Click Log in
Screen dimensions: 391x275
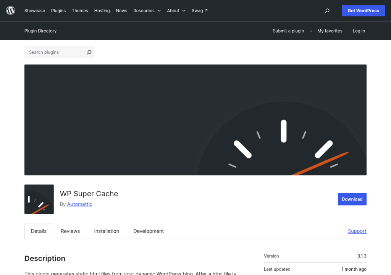tap(359, 31)
